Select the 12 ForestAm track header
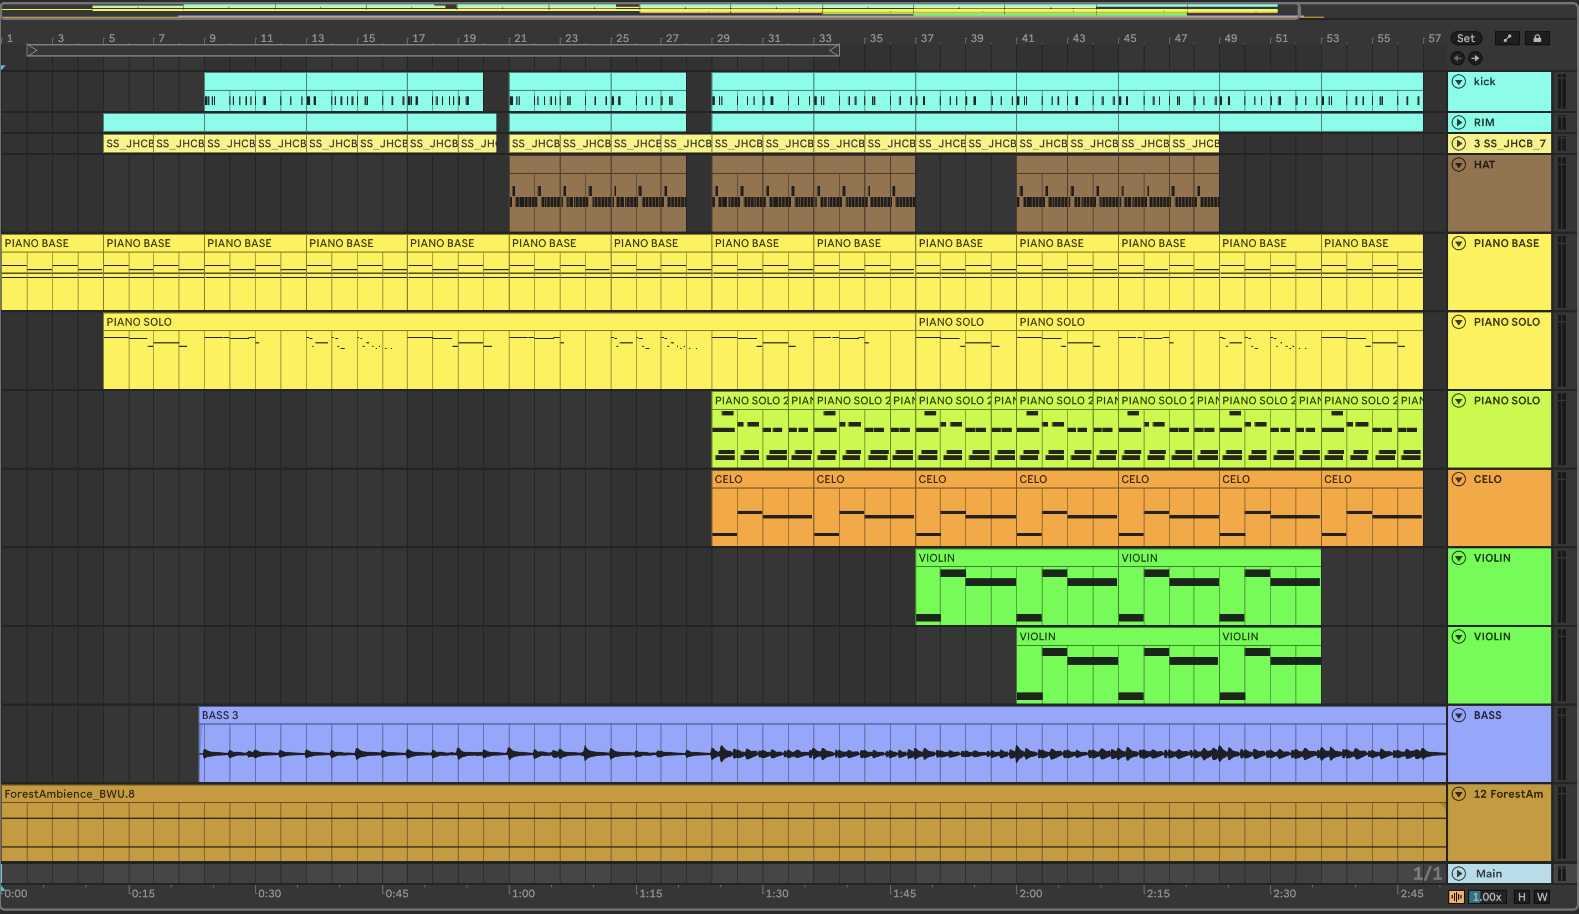This screenshot has width=1579, height=914. tap(1508, 794)
